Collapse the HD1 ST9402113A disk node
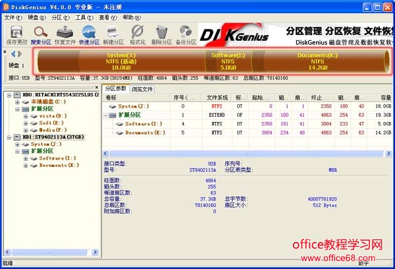 coord(9,138)
